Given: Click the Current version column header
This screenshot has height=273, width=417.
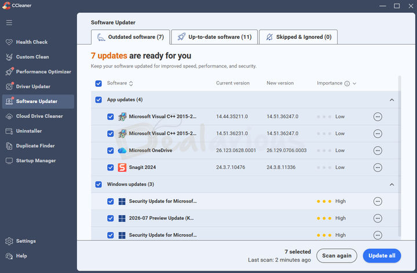Looking at the screenshot, I should point(233,83).
